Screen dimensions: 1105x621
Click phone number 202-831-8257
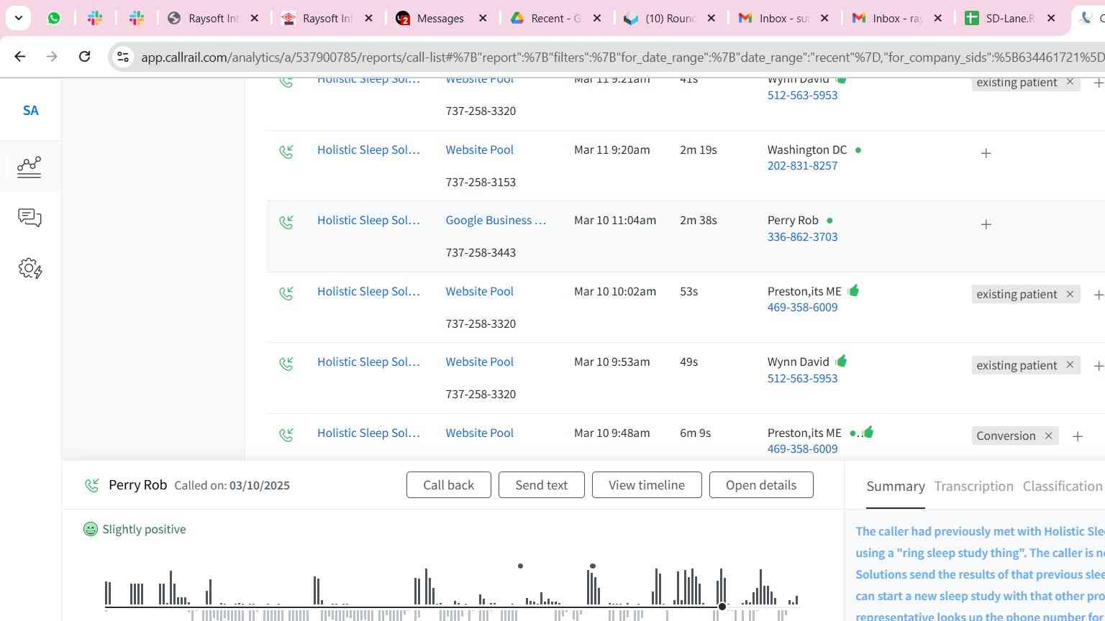[x=802, y=165]
